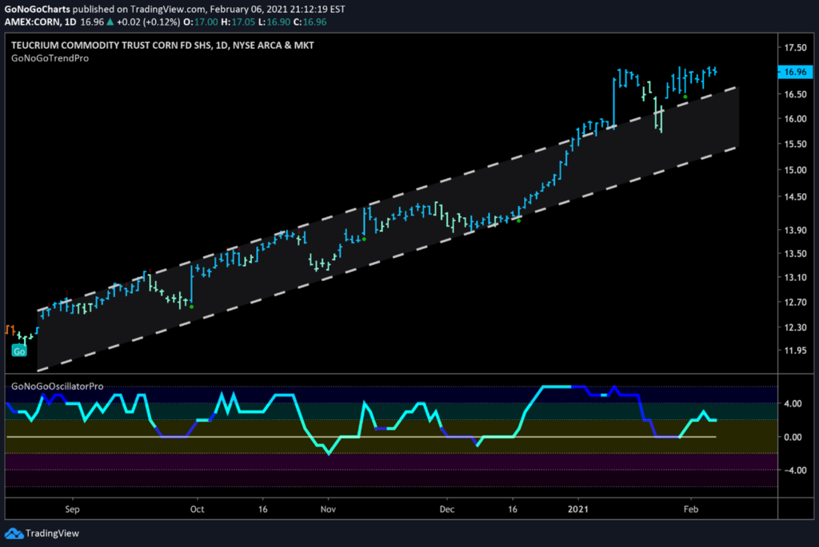Click the 15.50 price axis label
The width and height of the screenshot is (819, 547).
click(795, 144)
